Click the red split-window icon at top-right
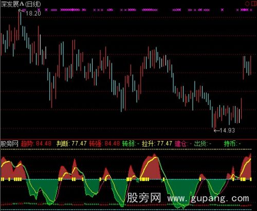Viewport: 257px width, 211px height. (x=254, y=4)
